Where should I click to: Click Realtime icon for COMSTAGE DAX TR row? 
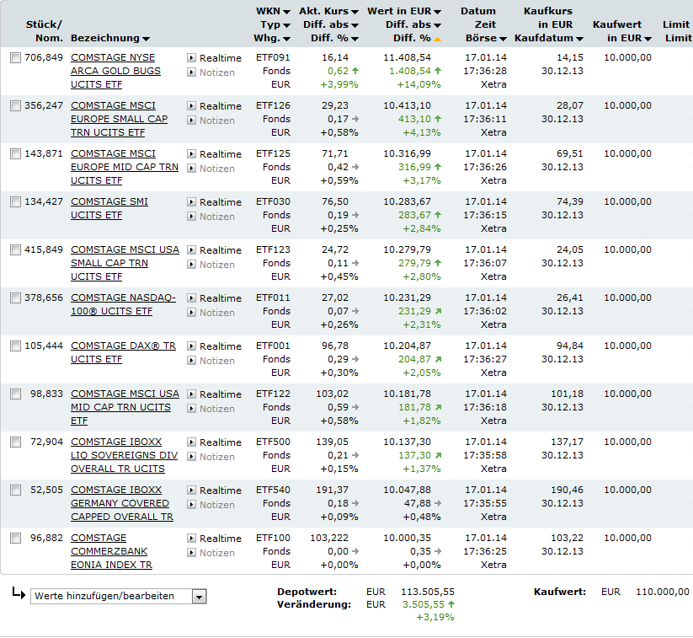pos(191,346)
